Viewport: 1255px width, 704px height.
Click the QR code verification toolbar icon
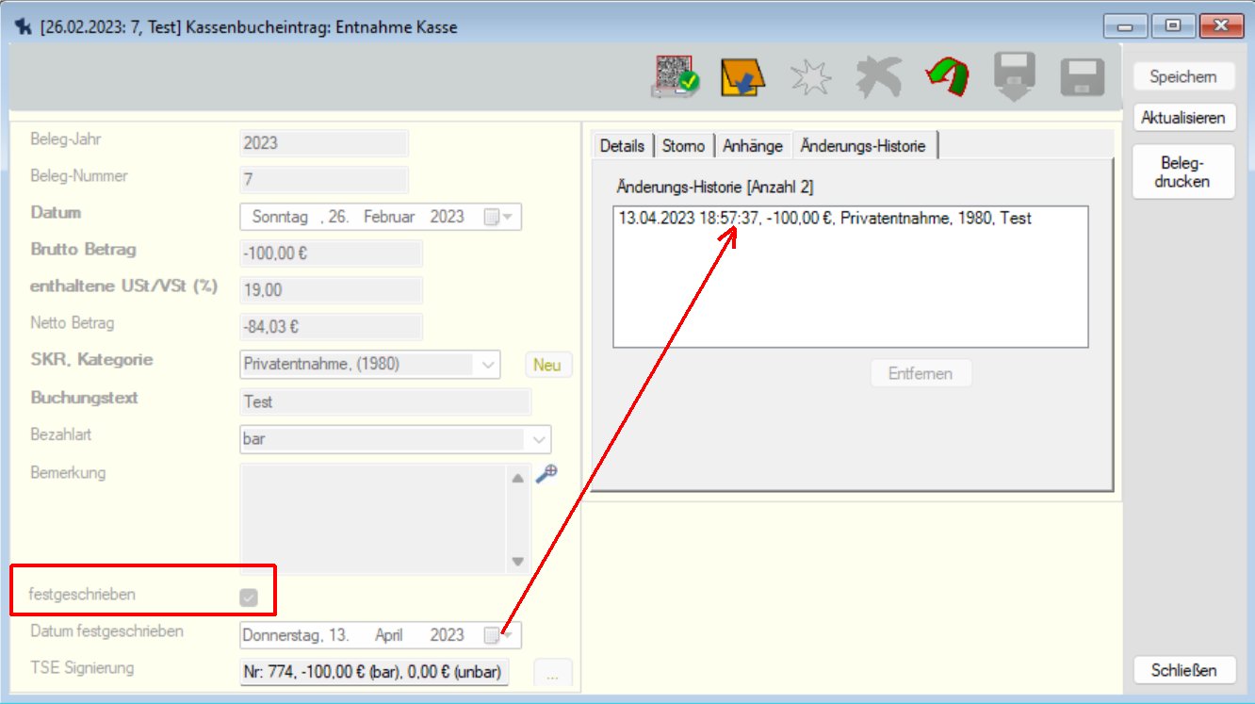coord(675,76)
